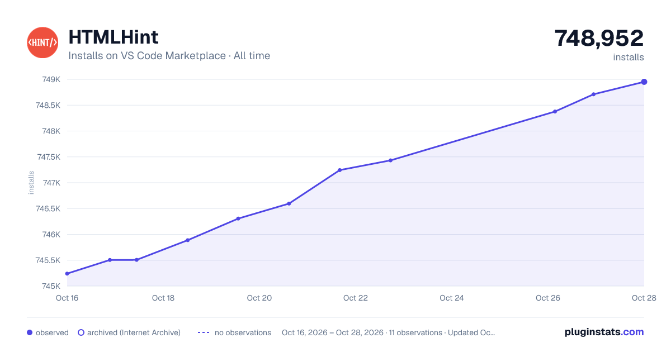Click the HTMLHint red logo icon
This screenshot has width=671, height=352.
point(42,42)
